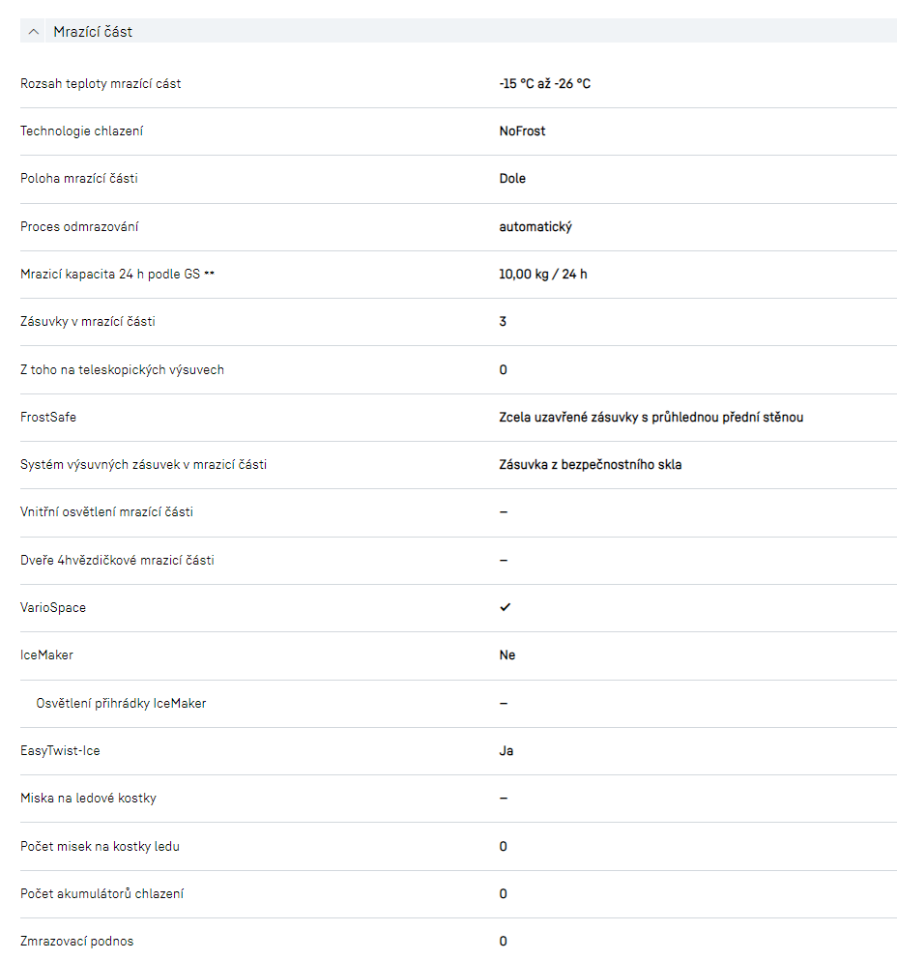Click the 10,00 kg / 24 h value

[542, 275]
